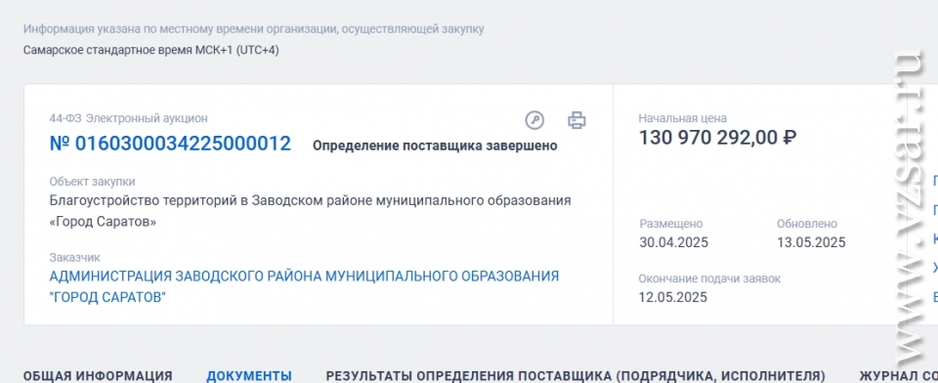Click the printer icon to print
This screenshot has height=383, width=938.
coord(576,120)
